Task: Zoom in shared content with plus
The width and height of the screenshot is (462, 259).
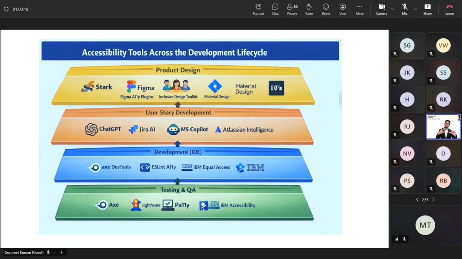Action: tap(61, 252)
